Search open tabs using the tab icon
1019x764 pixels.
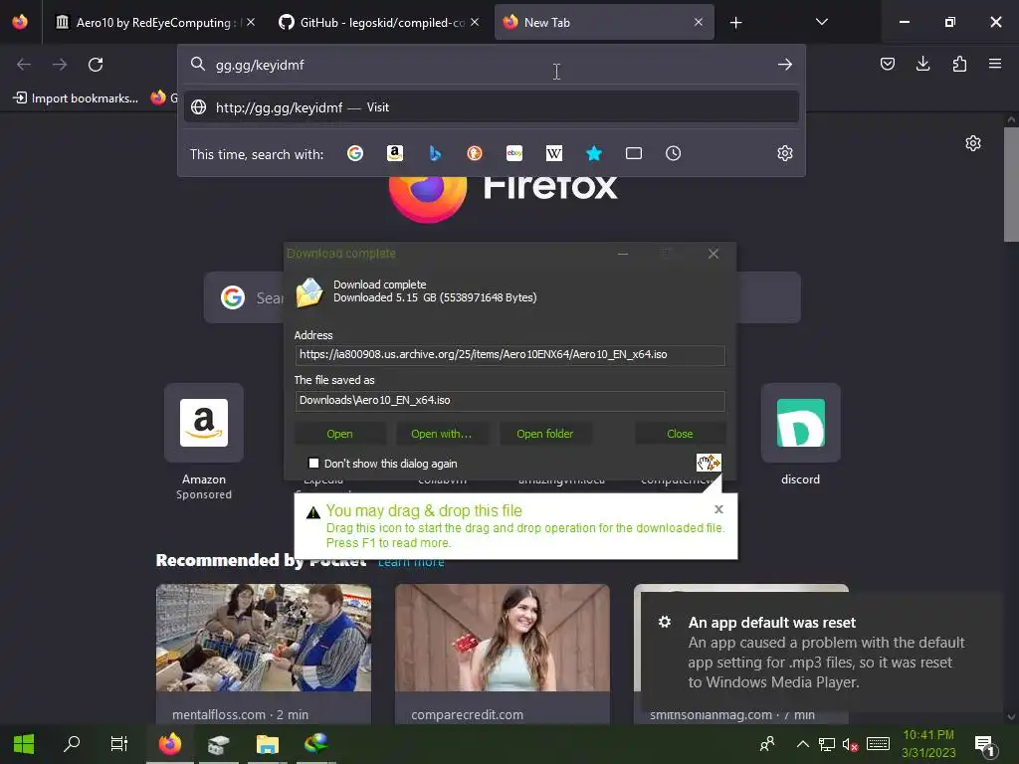pos(634,153)
